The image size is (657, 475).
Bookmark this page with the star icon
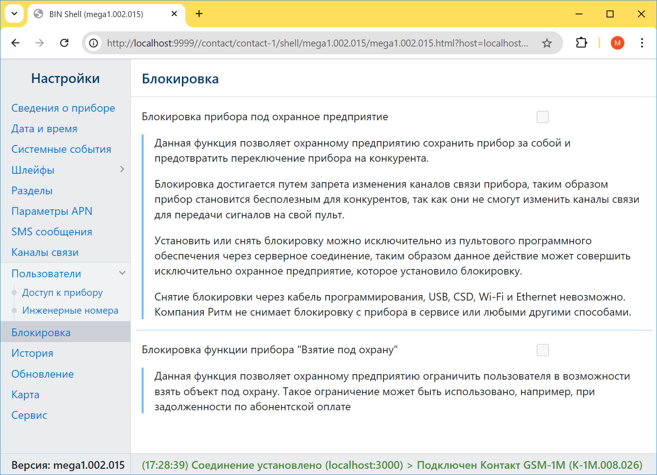[547, 43]
